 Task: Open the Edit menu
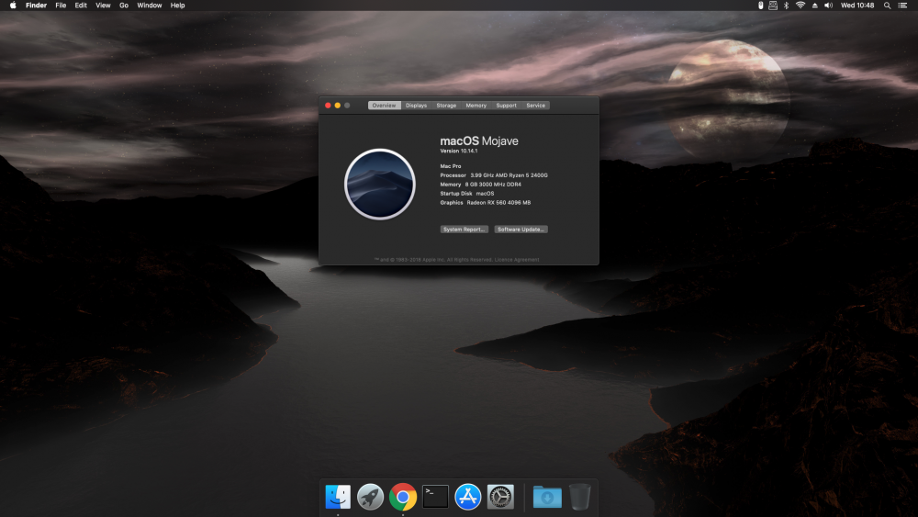(81, 6)
